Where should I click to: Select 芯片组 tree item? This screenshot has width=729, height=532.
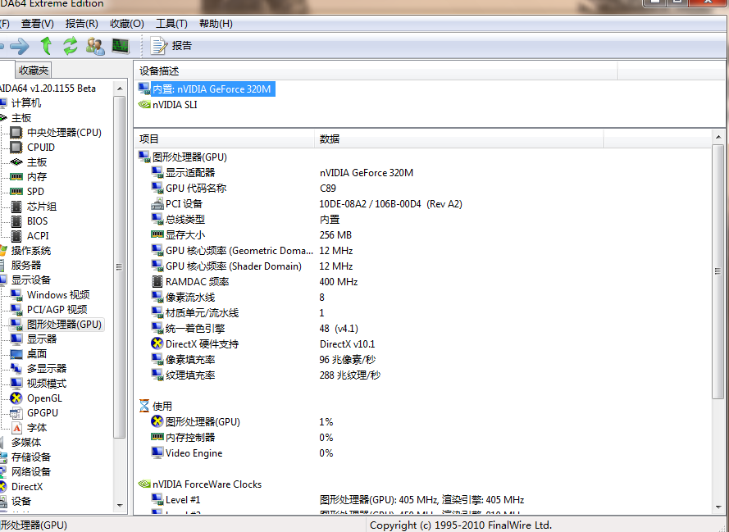41,207
